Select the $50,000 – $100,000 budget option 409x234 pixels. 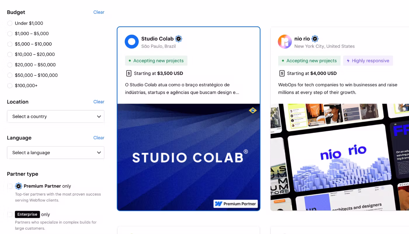click(x=10, y=75)
